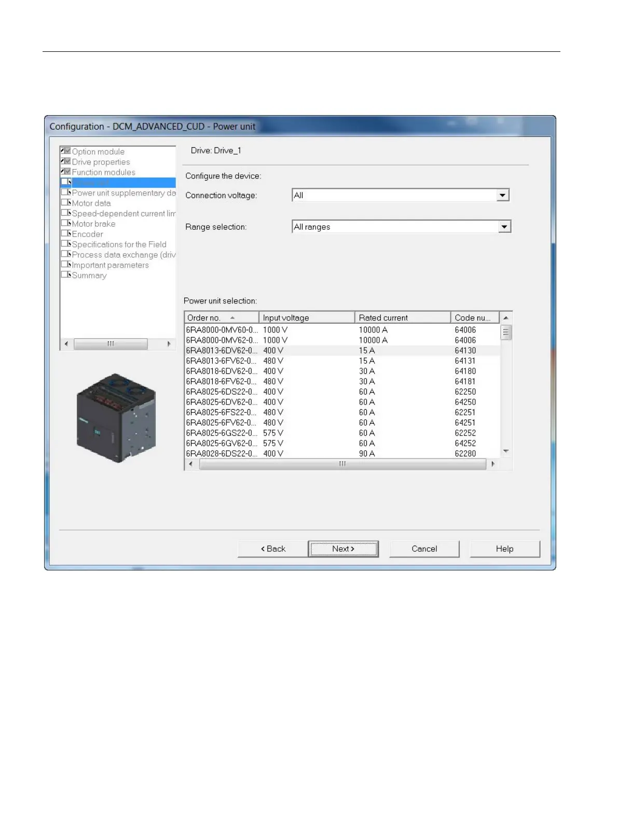
Task: Cancel the configuration wizard
Action: click(x=424, y=549)
